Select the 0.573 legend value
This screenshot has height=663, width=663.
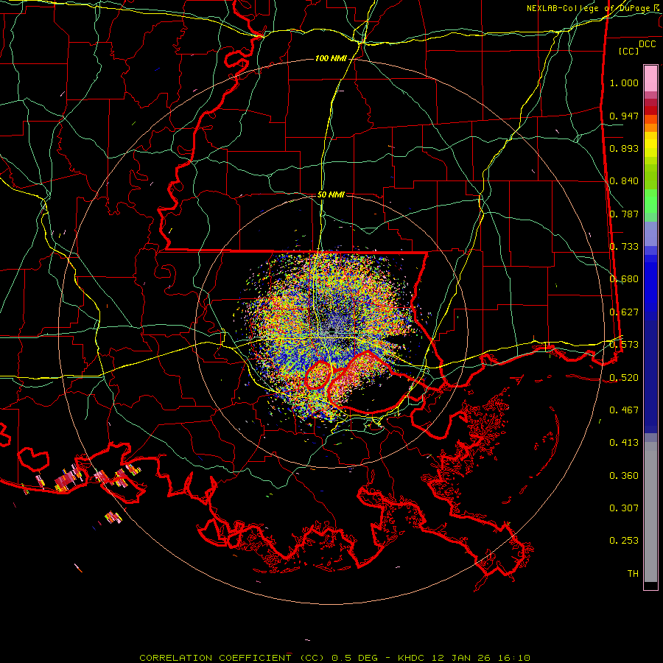coord(624,345)
